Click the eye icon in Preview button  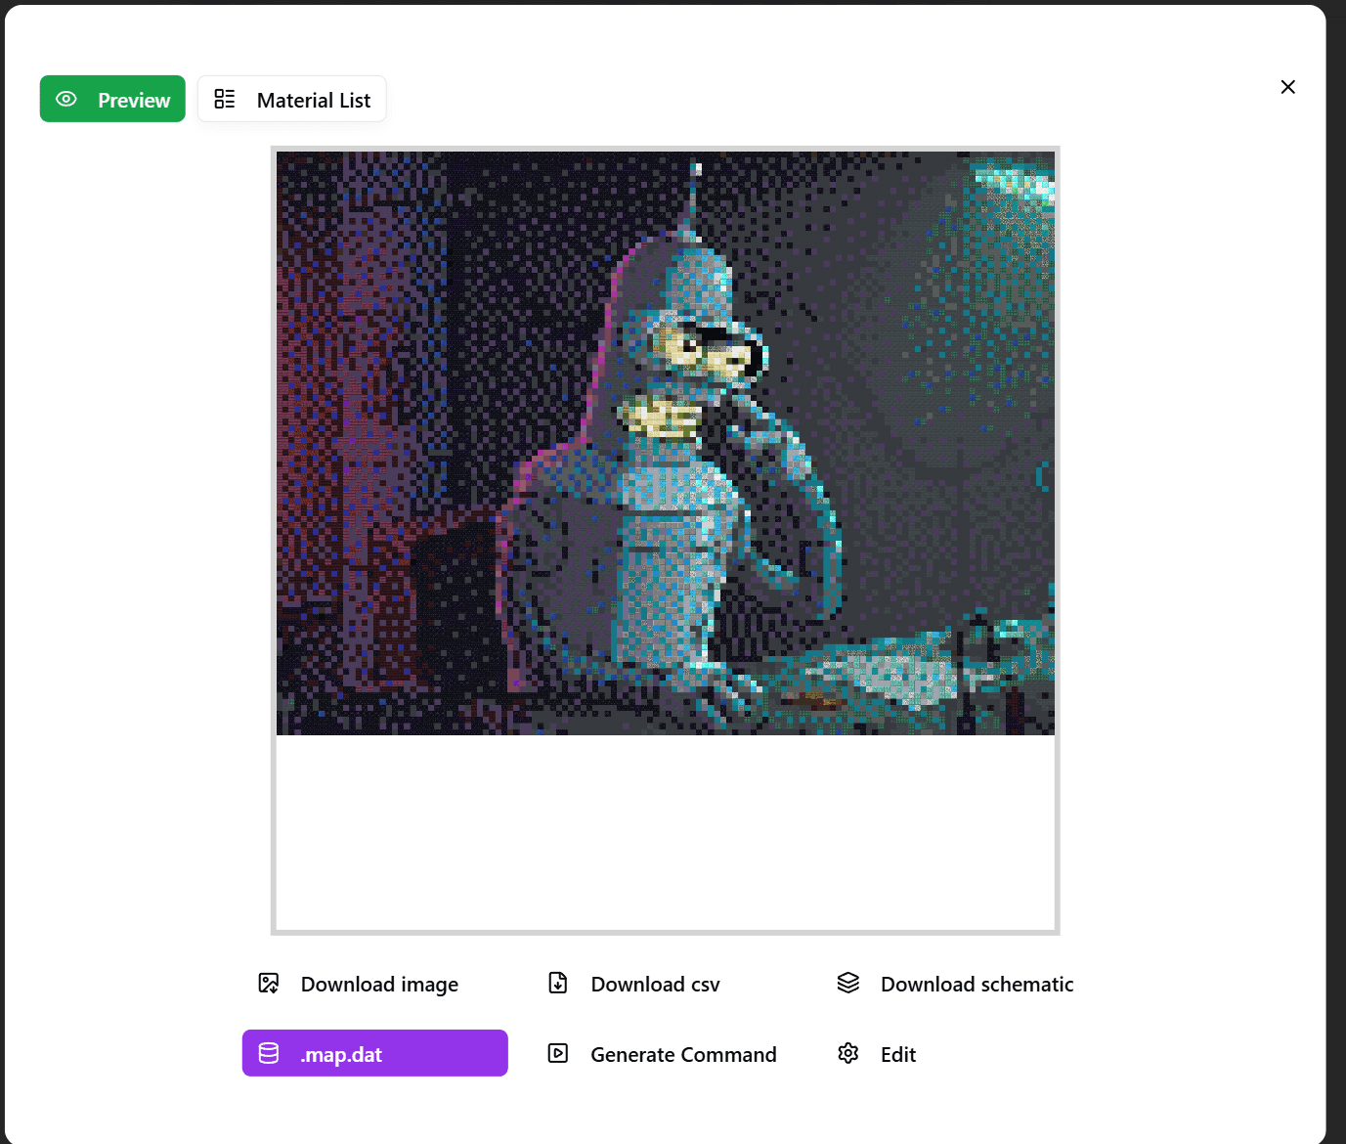pyautogui.click(x=66, y=99)
